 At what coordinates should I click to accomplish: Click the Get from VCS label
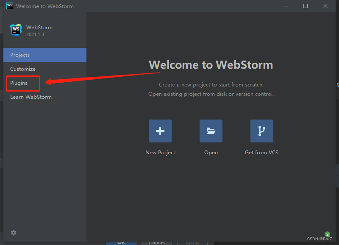261,153
